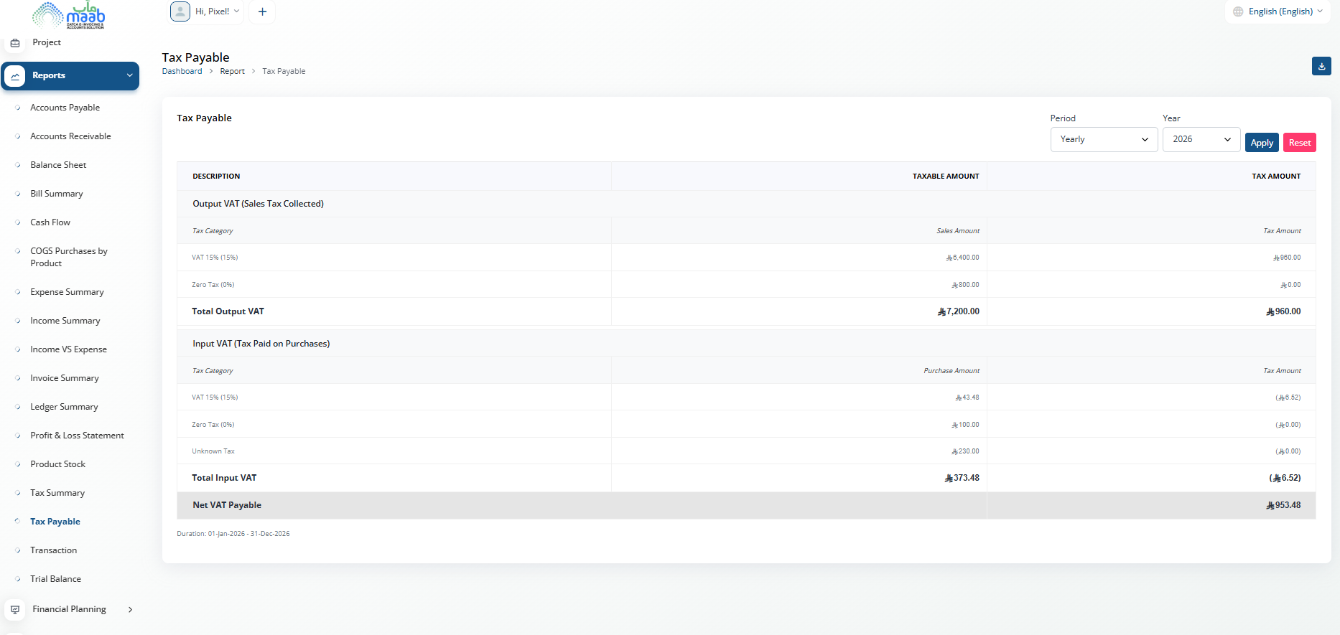Collapse the Reports menu chevron
The height and width of the screenshot is (635, 1340).
tap(130, 75)
